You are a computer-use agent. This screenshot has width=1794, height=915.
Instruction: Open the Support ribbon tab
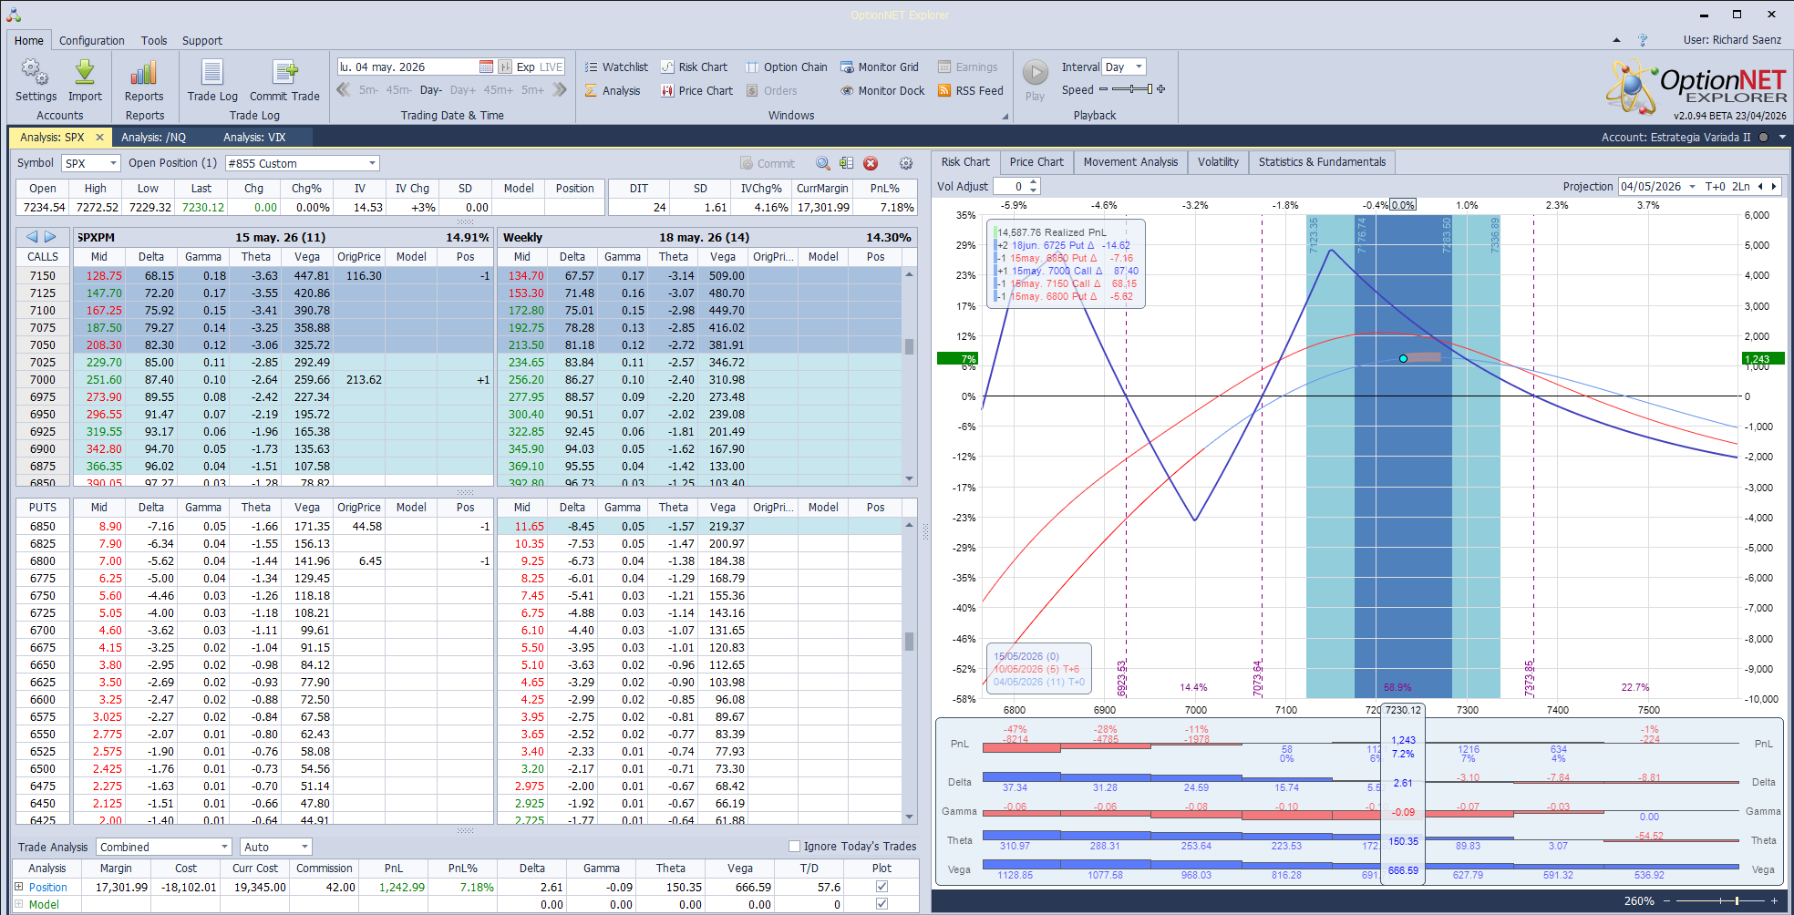coord(201,40)
